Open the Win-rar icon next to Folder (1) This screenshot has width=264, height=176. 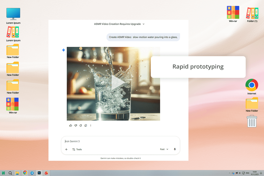[233, 14]
